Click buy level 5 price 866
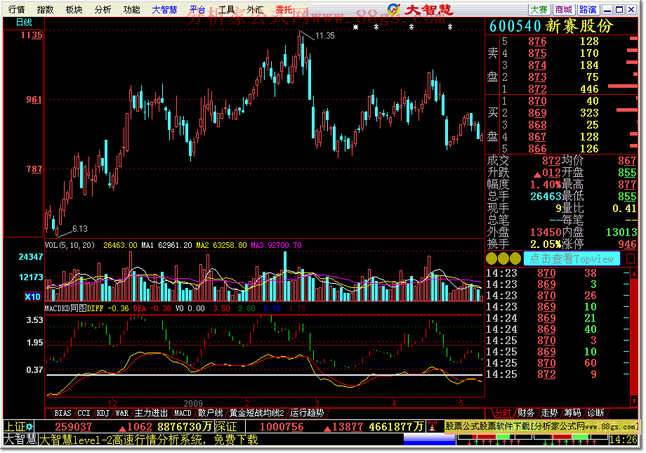Screen dimensions: 646x453 pos(537,149)
